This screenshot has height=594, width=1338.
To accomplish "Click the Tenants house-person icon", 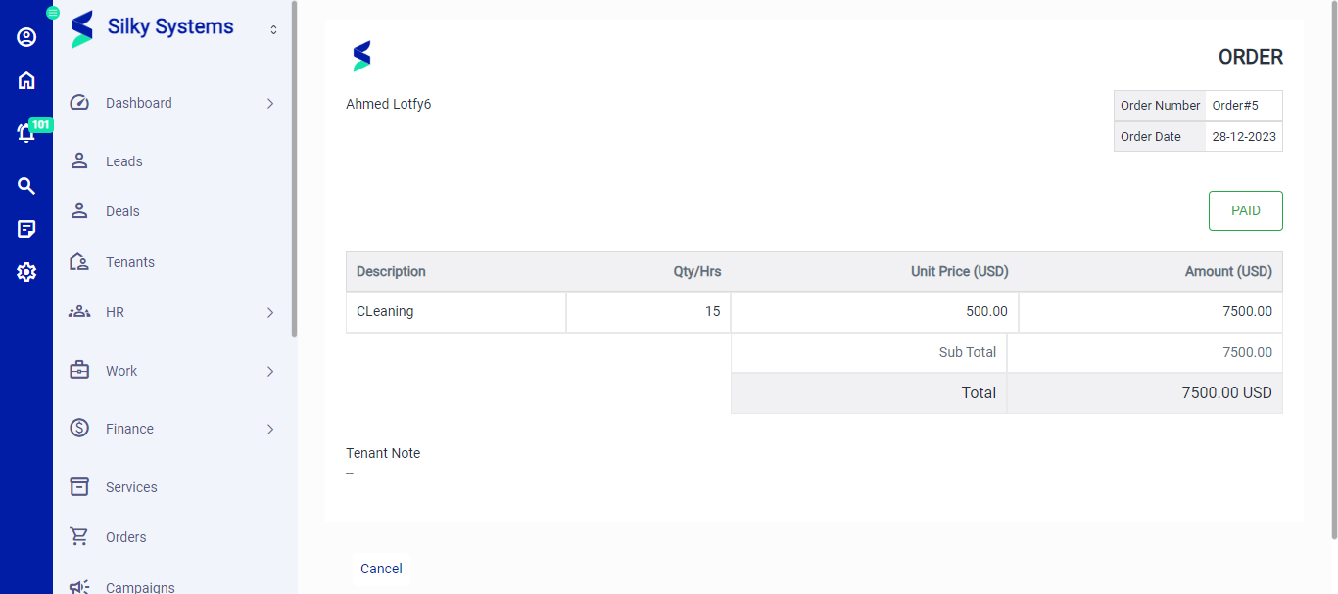I will point(79,261).
